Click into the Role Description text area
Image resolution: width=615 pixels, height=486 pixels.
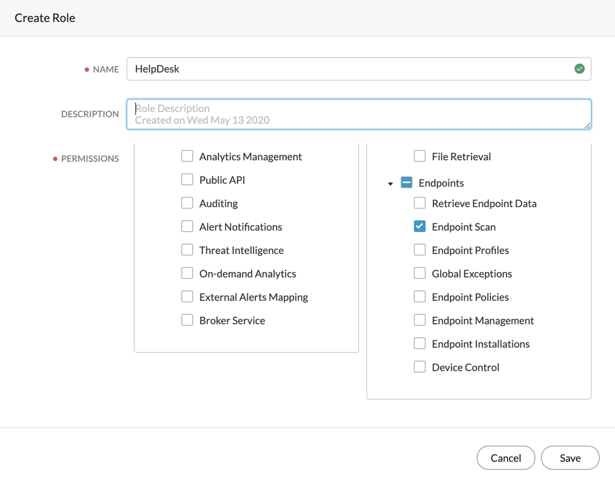(x=358, y=114)
